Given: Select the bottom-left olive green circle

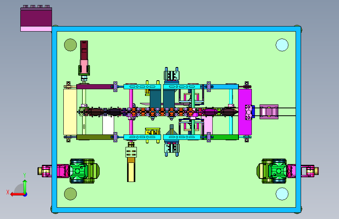Looking at the screenshot, I should coord(70,194).
